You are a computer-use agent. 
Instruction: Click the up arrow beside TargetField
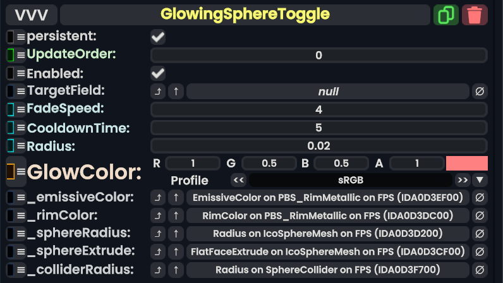click(176, 92)
